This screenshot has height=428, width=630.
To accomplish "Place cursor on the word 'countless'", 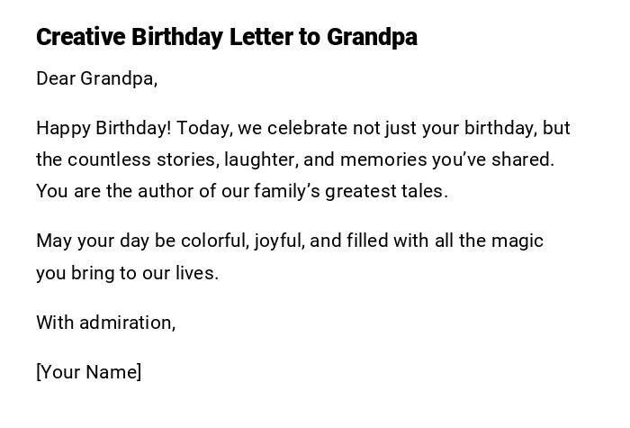I will [105, 160].
